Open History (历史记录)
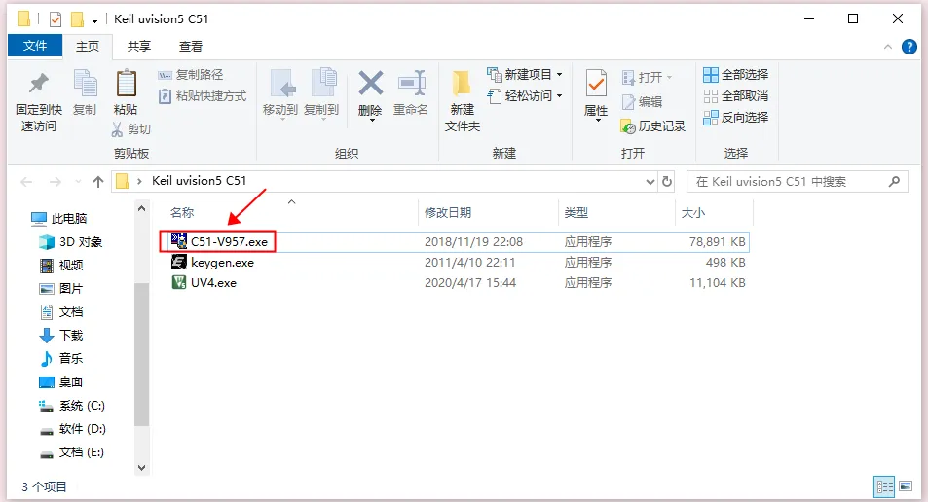The image size is (928, 502). 653,125
